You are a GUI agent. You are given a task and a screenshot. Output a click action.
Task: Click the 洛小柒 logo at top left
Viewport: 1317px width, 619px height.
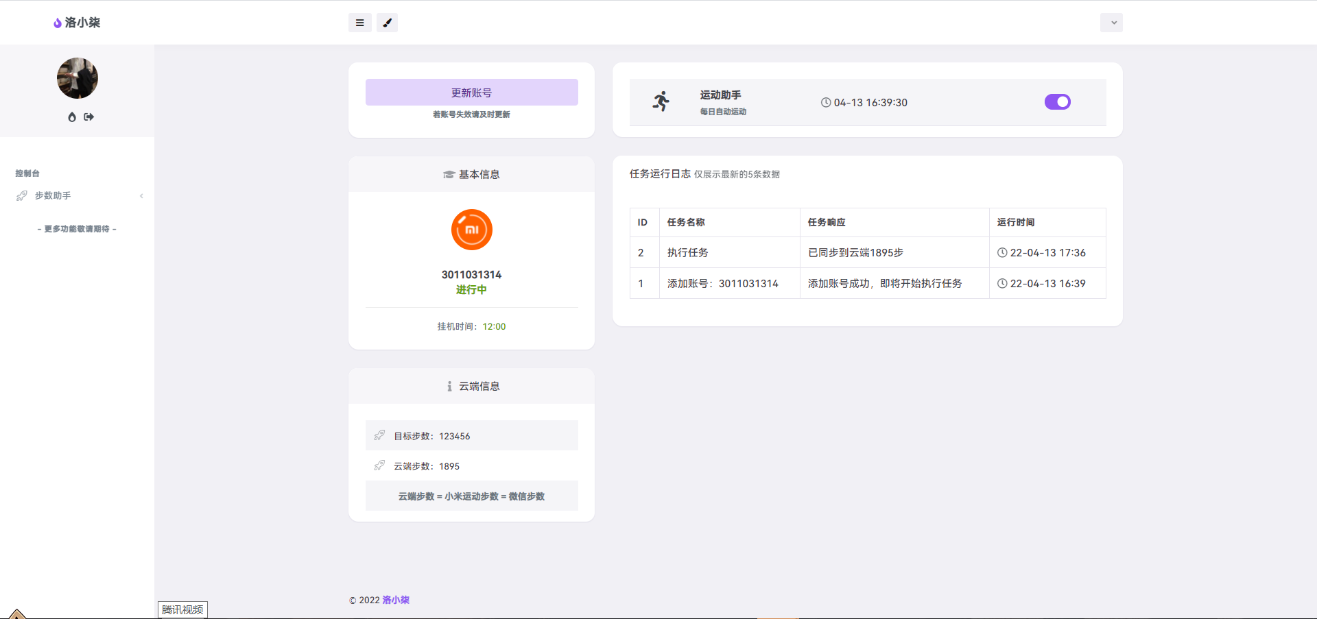[77, 23]
